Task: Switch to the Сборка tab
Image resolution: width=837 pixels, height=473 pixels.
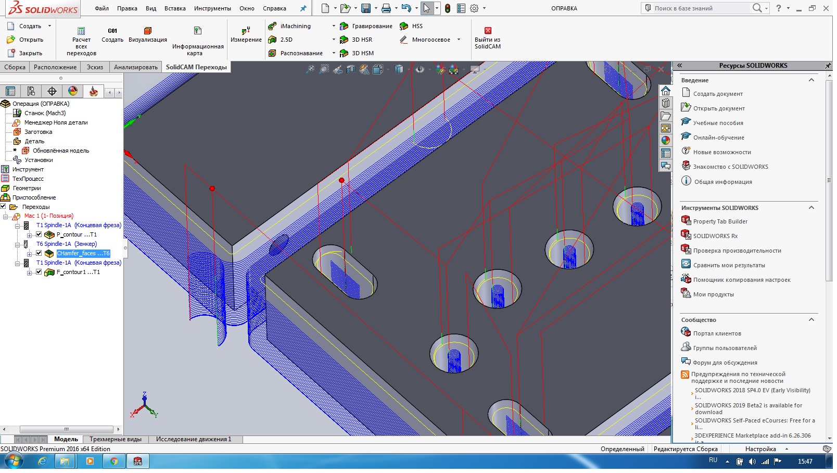Action: tap(15, 67)
